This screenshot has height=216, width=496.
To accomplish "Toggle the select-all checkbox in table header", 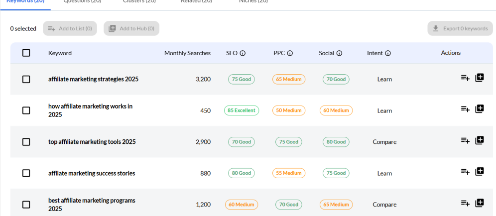I will point(26,53).
